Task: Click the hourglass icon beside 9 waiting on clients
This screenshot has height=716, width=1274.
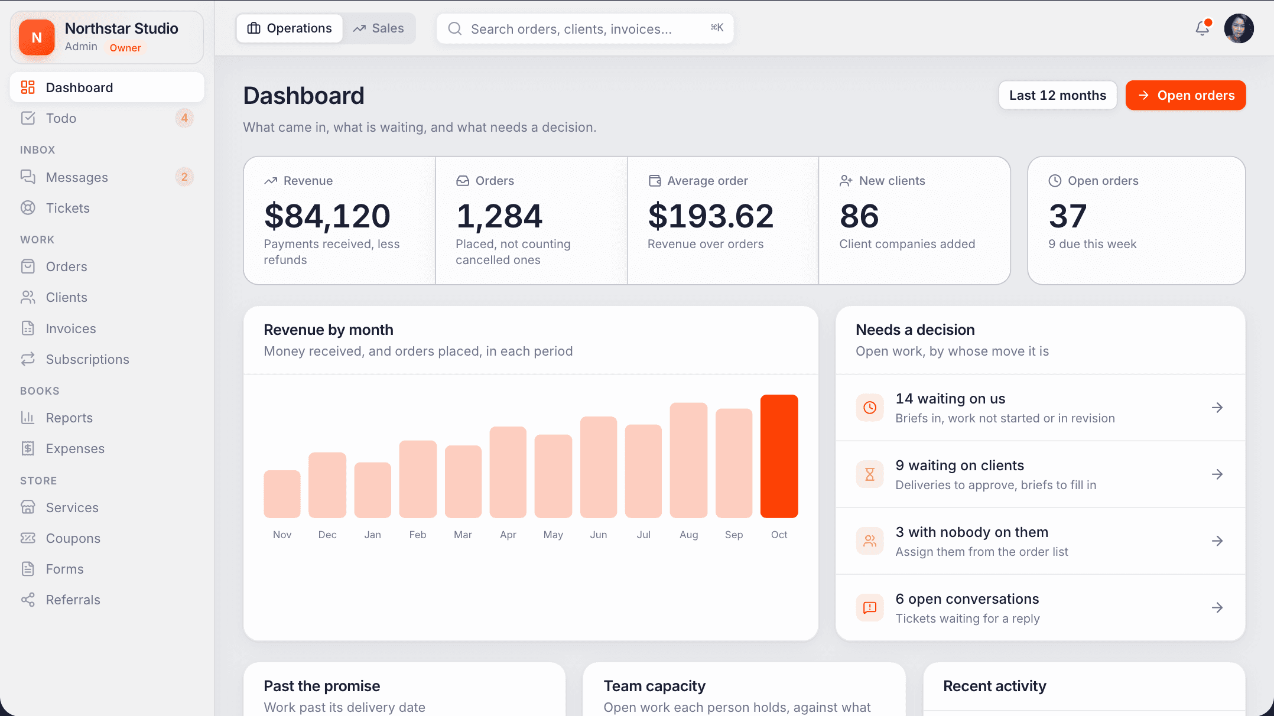Action: pos(870,474)
